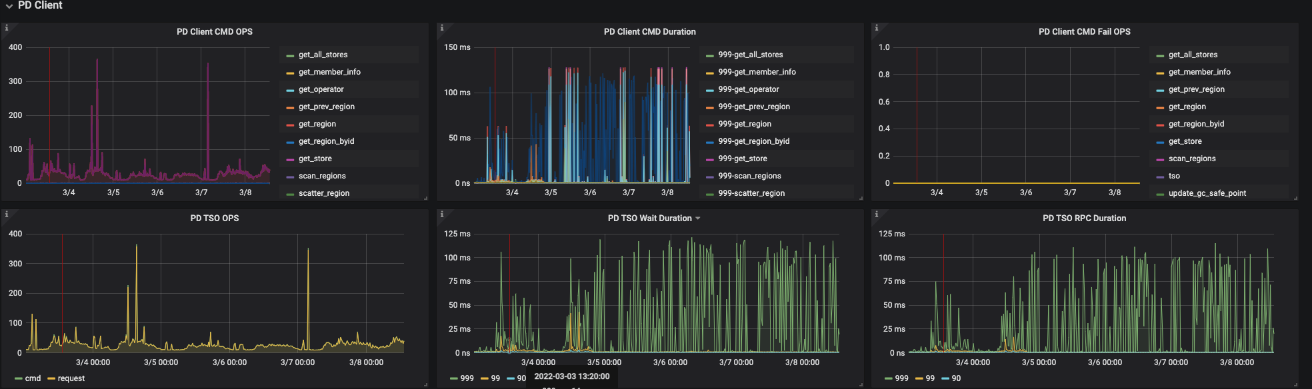The height and width of the screenshot is (389, 1312).
Task: Open PD Client CMD Duration panel title menu
Action: click(649, 31)
